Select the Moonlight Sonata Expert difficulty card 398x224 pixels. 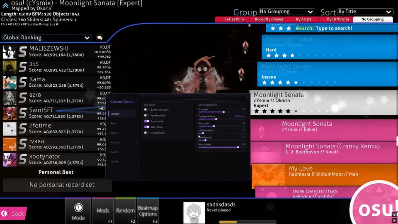pyautogui.click(x=324, y=102)
